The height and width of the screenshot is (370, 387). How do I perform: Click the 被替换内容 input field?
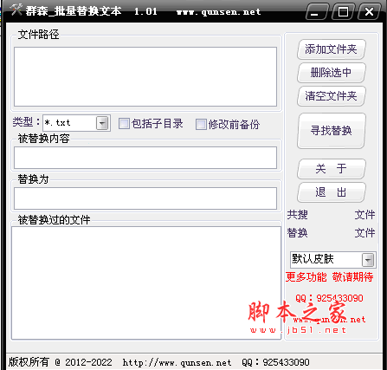pyautogui.click(x=145, y=158)
